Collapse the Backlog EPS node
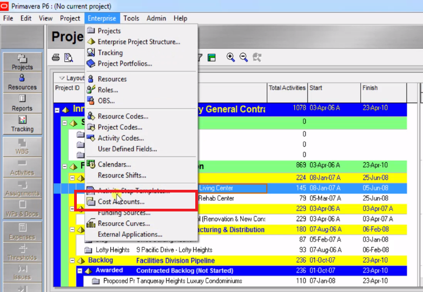 coord(72,261)
